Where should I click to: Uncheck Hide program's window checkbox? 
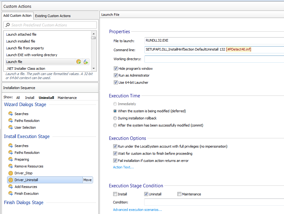116,69
